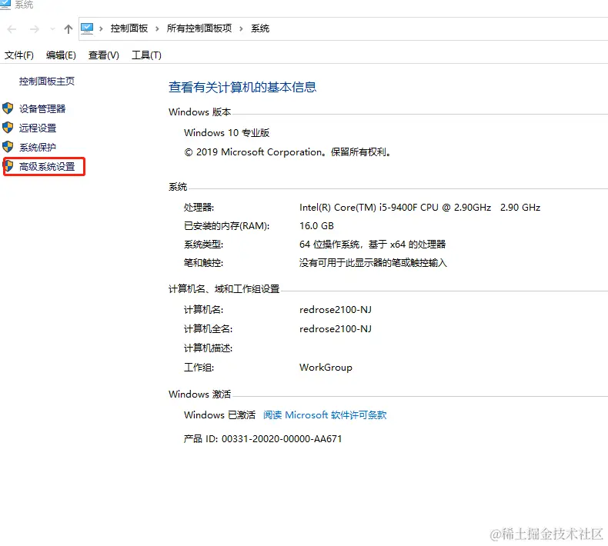Select the redrose2100-NJ value beside 计算机名
The width and height of the screenshot is (608, 546).
[x=336, y=310]
